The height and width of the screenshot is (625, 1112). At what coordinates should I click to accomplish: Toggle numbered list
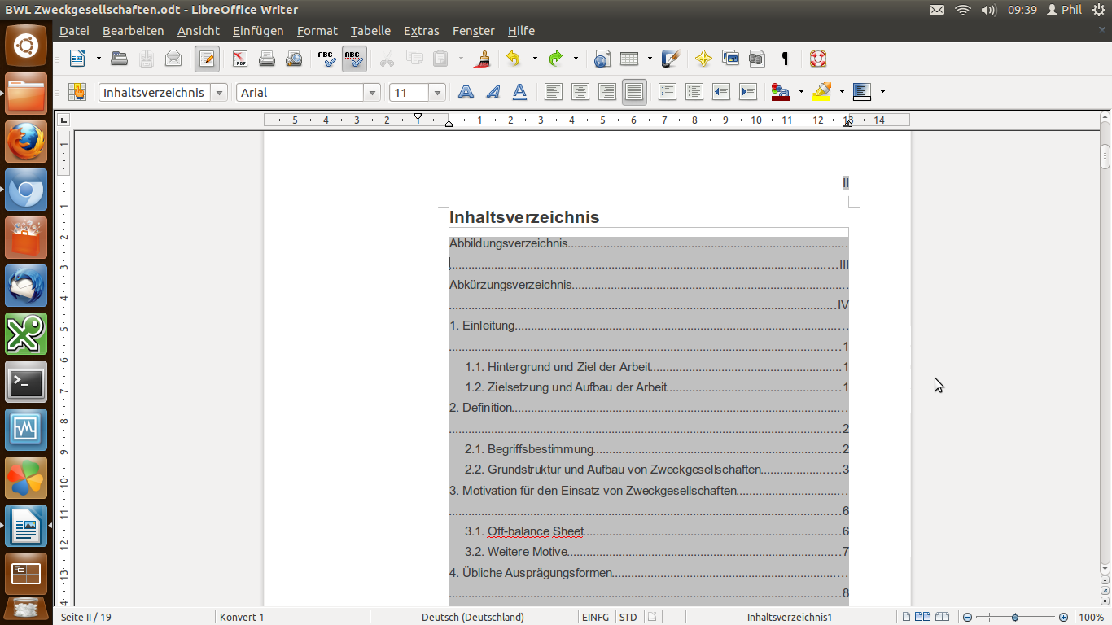[x=668, y=92]
